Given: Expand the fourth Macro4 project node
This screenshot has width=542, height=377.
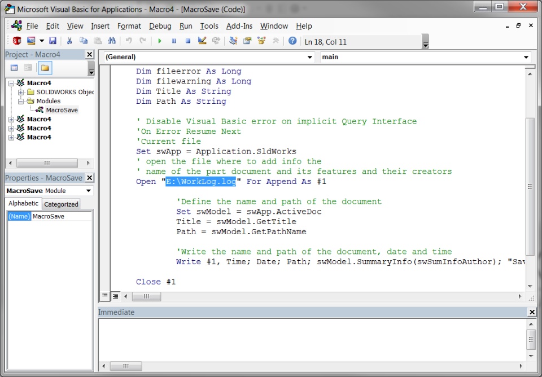Looking at the screenshot, I should (x=11, y=137).
